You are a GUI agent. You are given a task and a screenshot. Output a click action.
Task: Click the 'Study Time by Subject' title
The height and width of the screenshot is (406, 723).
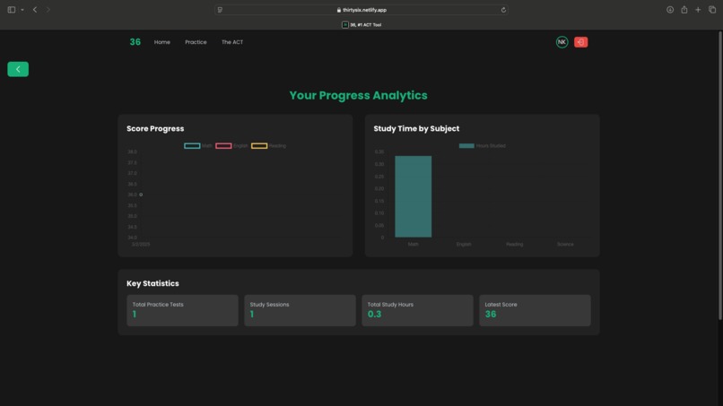click(x=416, y=128)
